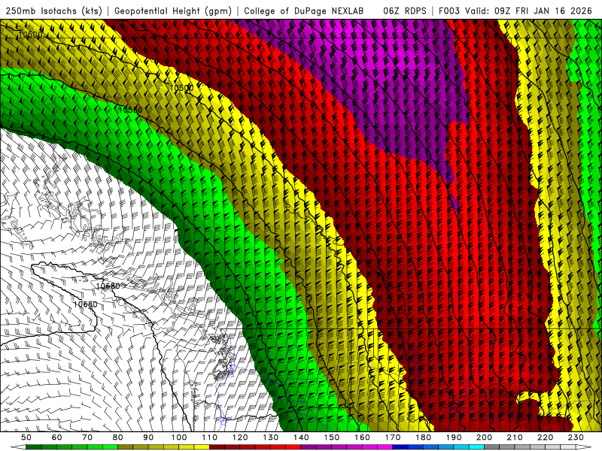This screenshot has height=451, width=602.
Task: Click the '250mb Isotachs (kts)' title text
Action: [53, 11]
